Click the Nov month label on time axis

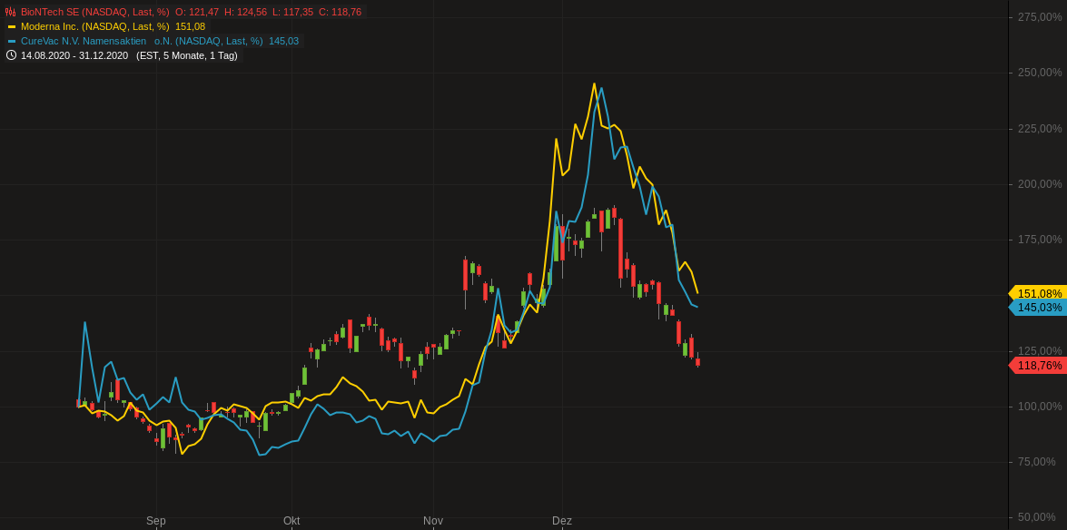(433, 521)
